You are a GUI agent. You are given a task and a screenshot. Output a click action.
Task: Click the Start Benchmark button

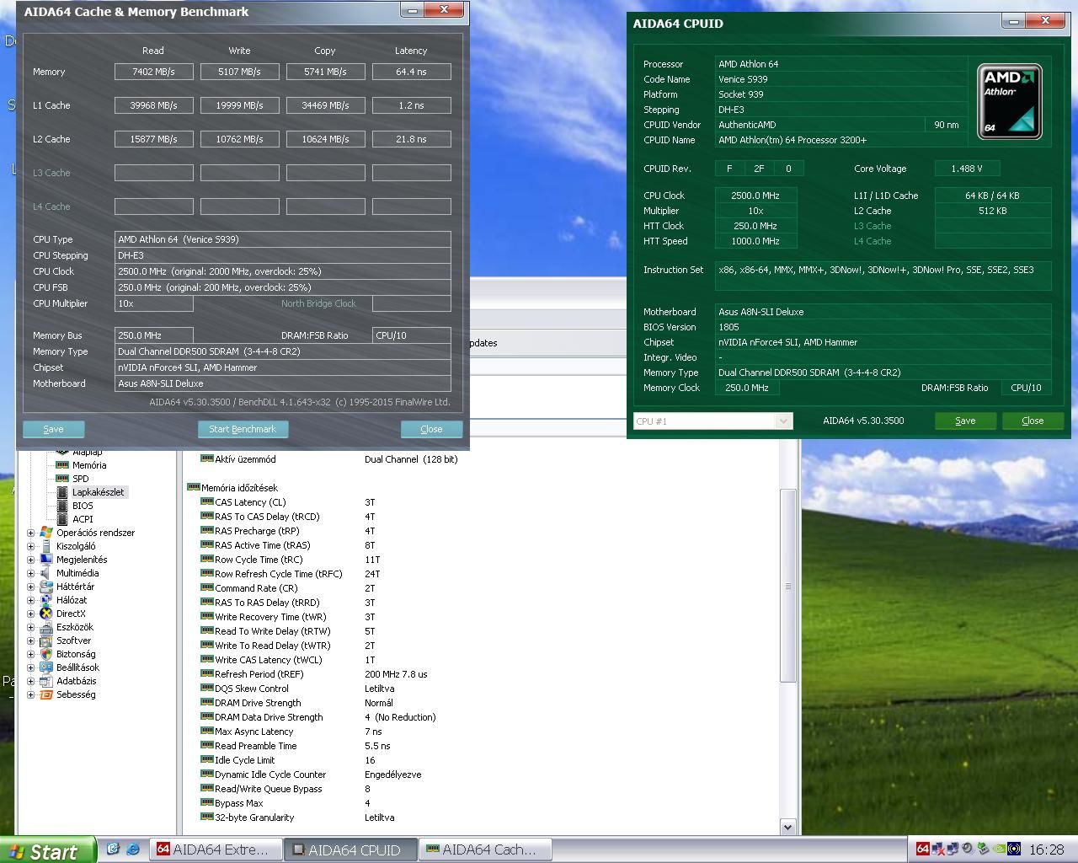coord(243,429)
